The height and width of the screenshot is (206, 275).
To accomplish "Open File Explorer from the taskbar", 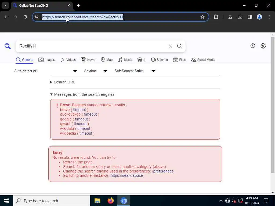I will click(97, 201).
